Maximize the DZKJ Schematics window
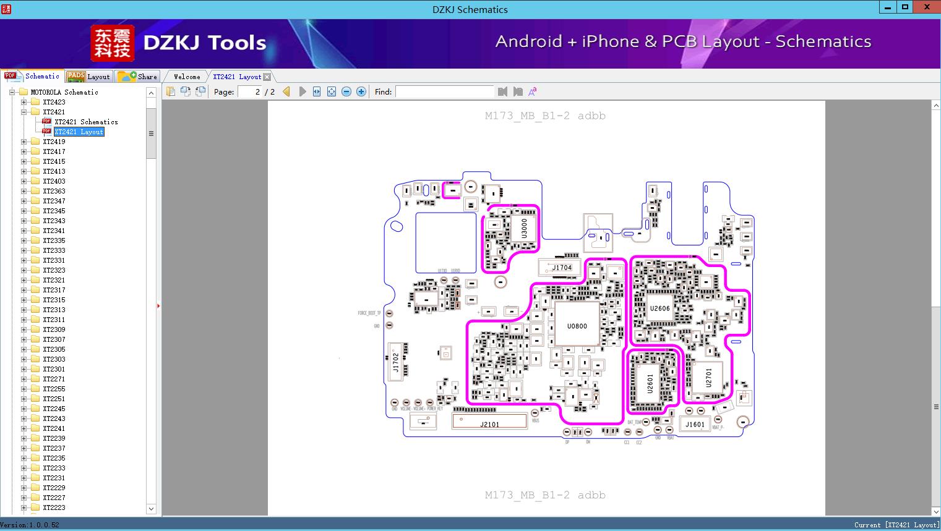 click(x=905, y=7)
